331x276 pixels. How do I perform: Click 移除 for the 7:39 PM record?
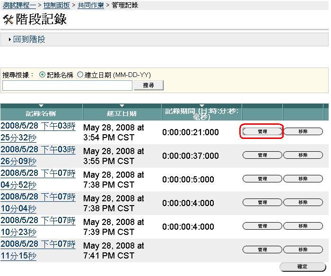coord(303,226)
